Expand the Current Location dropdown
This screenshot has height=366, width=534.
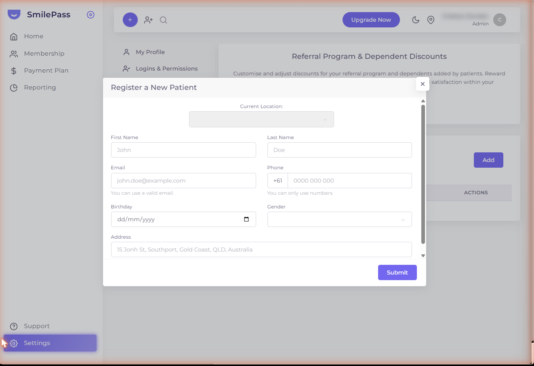[x=261, y=119]
